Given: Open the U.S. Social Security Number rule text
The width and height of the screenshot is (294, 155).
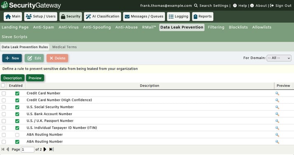Looking at the screenshot, I should (x=50, y=107).
